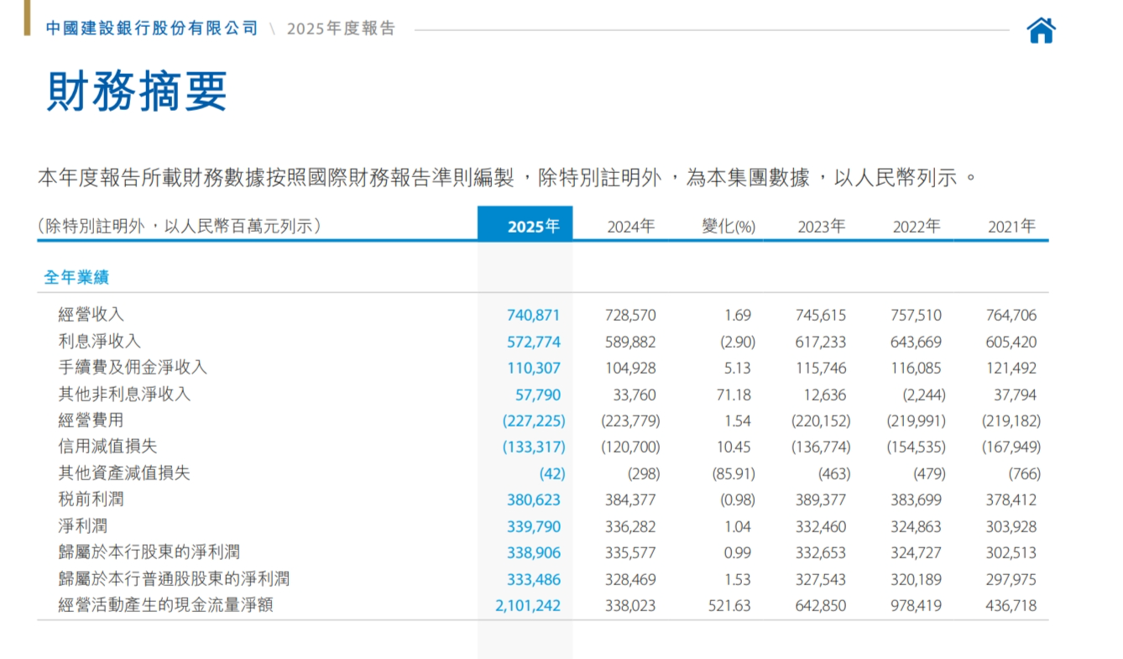Select the 經營收入 row label
This screenshot has height=659, width=1123.
coord(91,315)
